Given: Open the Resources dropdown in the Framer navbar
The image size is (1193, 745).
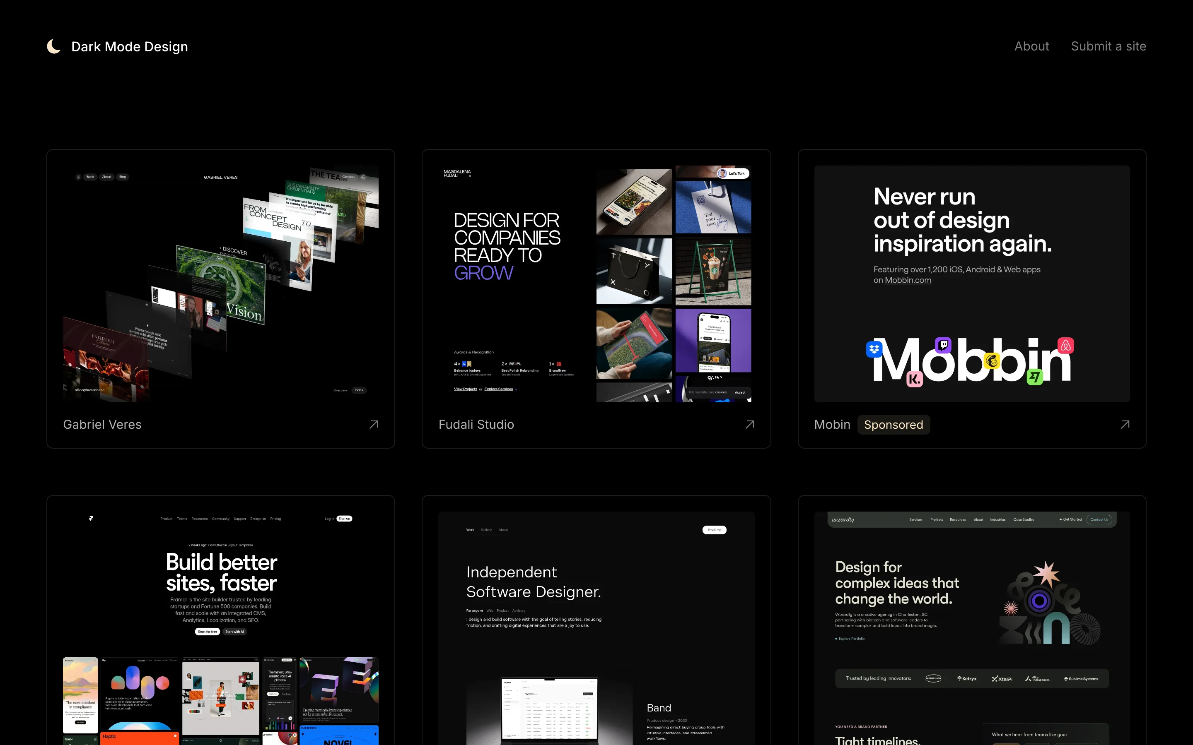Looking at the screenshot, I should click(199, 518).
